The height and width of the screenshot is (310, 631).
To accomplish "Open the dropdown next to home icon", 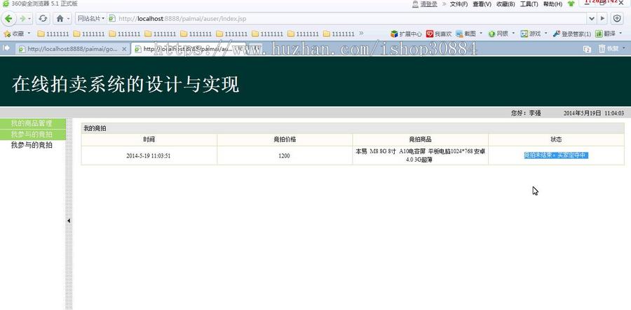I will [69, 18].
